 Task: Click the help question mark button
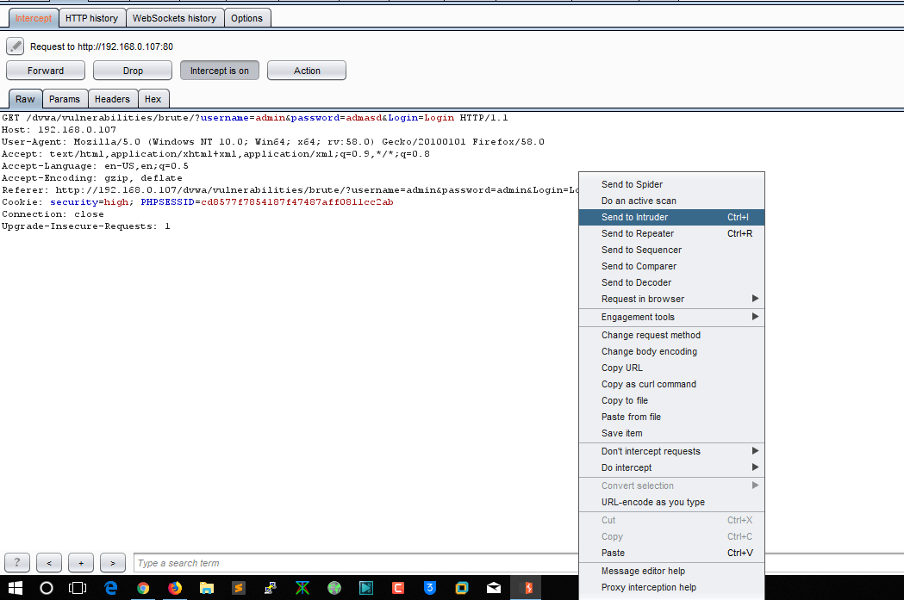coord(17,563)
